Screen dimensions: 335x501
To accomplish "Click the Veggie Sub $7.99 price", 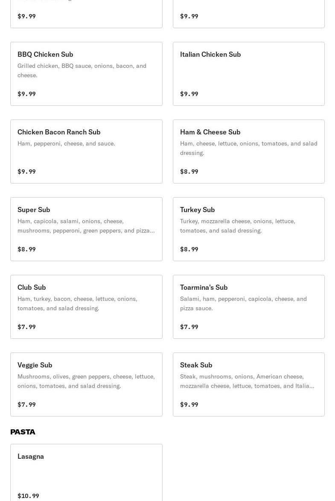I will (x=26, y=405).
